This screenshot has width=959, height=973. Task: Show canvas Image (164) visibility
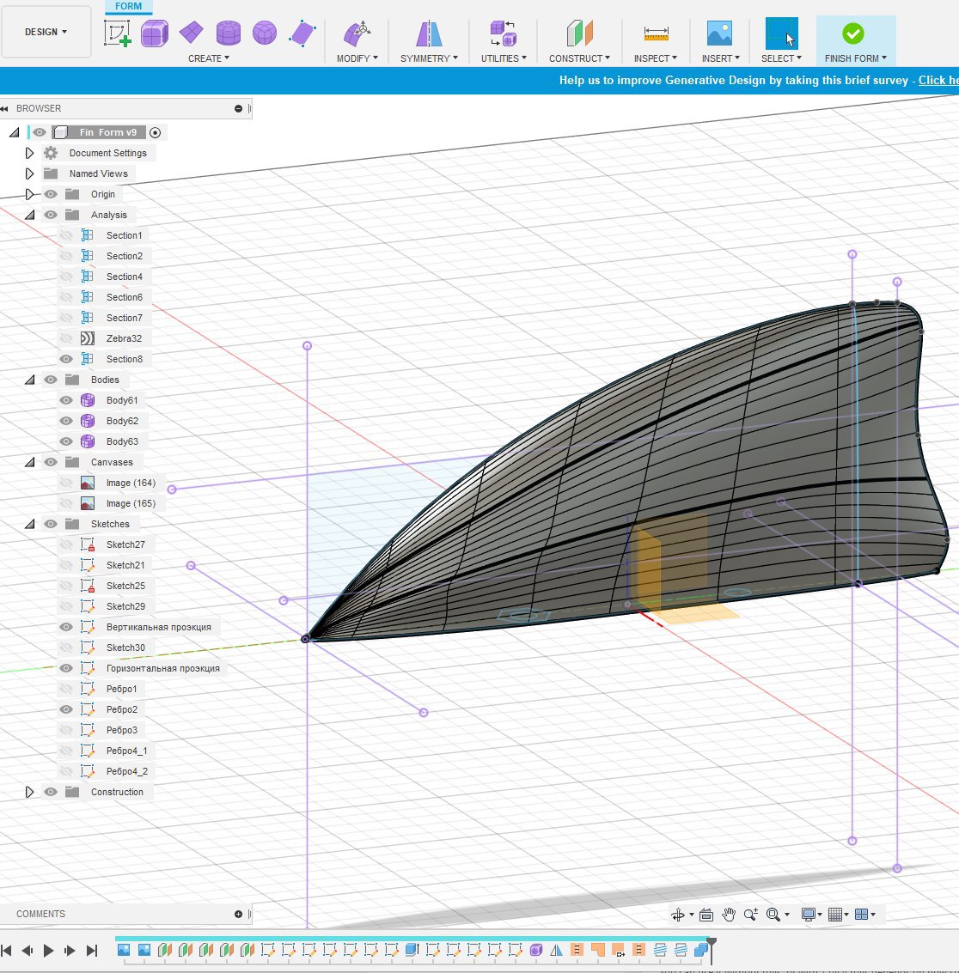click(x=66, y=483)
